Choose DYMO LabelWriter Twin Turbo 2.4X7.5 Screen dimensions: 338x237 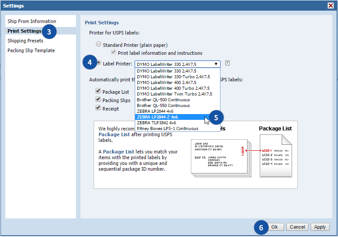tap(178, 94)
